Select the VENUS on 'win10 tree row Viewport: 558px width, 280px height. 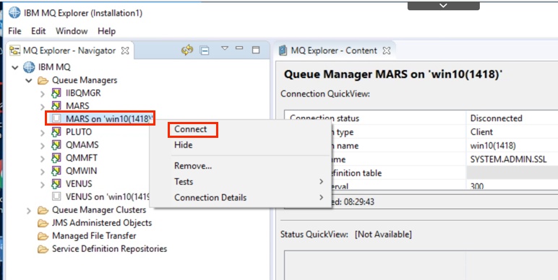tap(107, 196)
